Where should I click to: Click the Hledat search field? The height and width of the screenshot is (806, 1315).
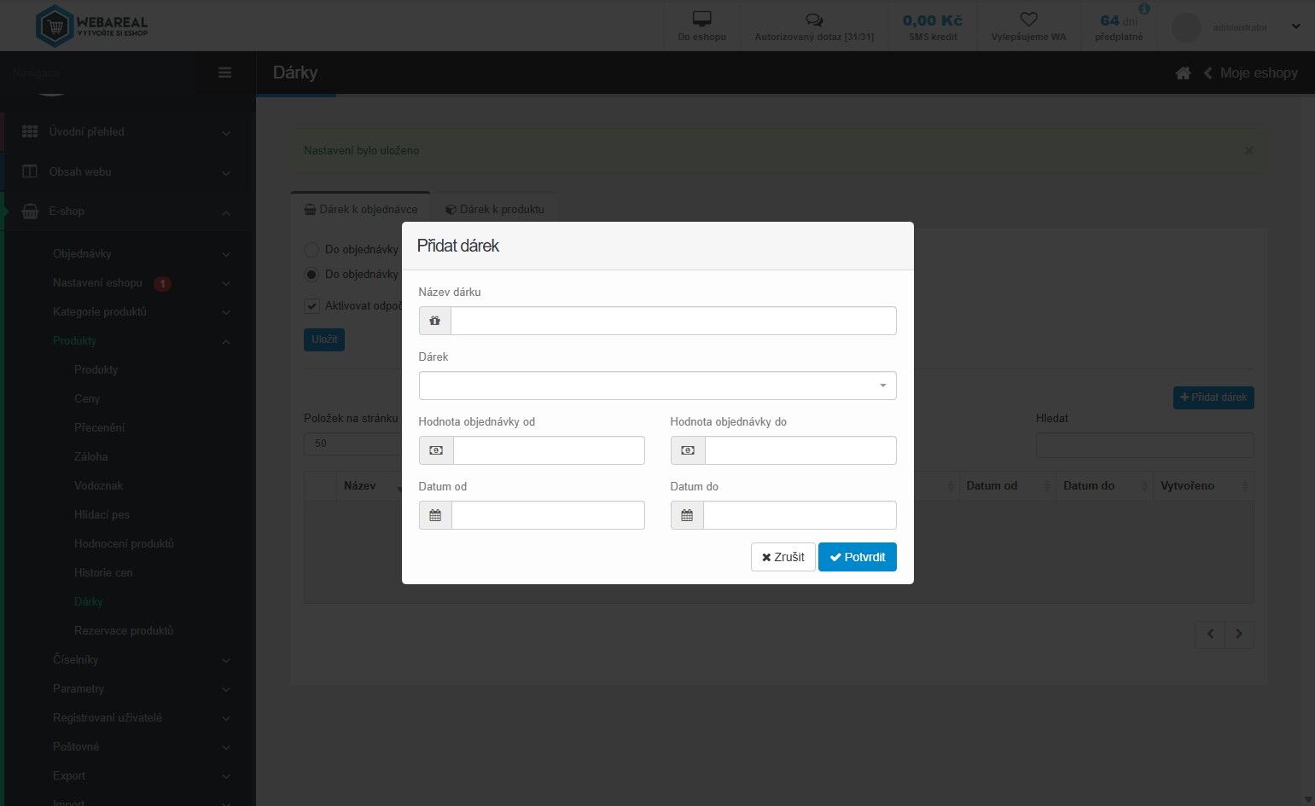click(1145, 444)
